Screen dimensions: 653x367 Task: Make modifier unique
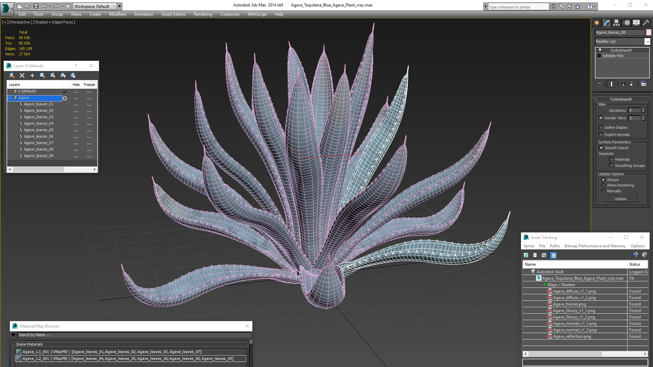(623, 84)
